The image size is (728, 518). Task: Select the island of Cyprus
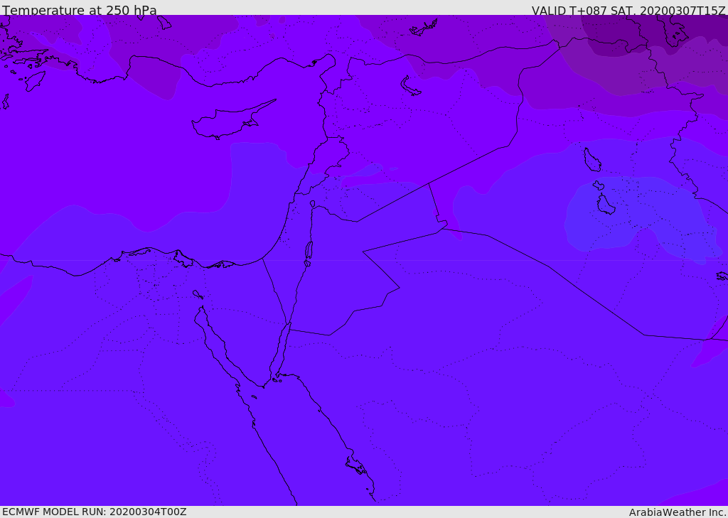(226, 122)
